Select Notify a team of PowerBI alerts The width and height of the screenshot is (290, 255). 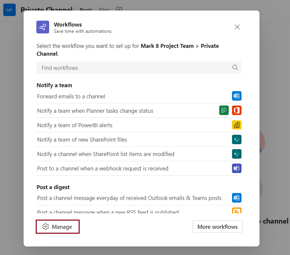coord(75,125)
